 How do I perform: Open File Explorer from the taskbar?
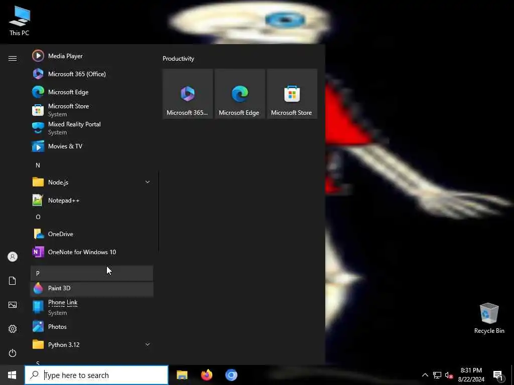[182, 375]
